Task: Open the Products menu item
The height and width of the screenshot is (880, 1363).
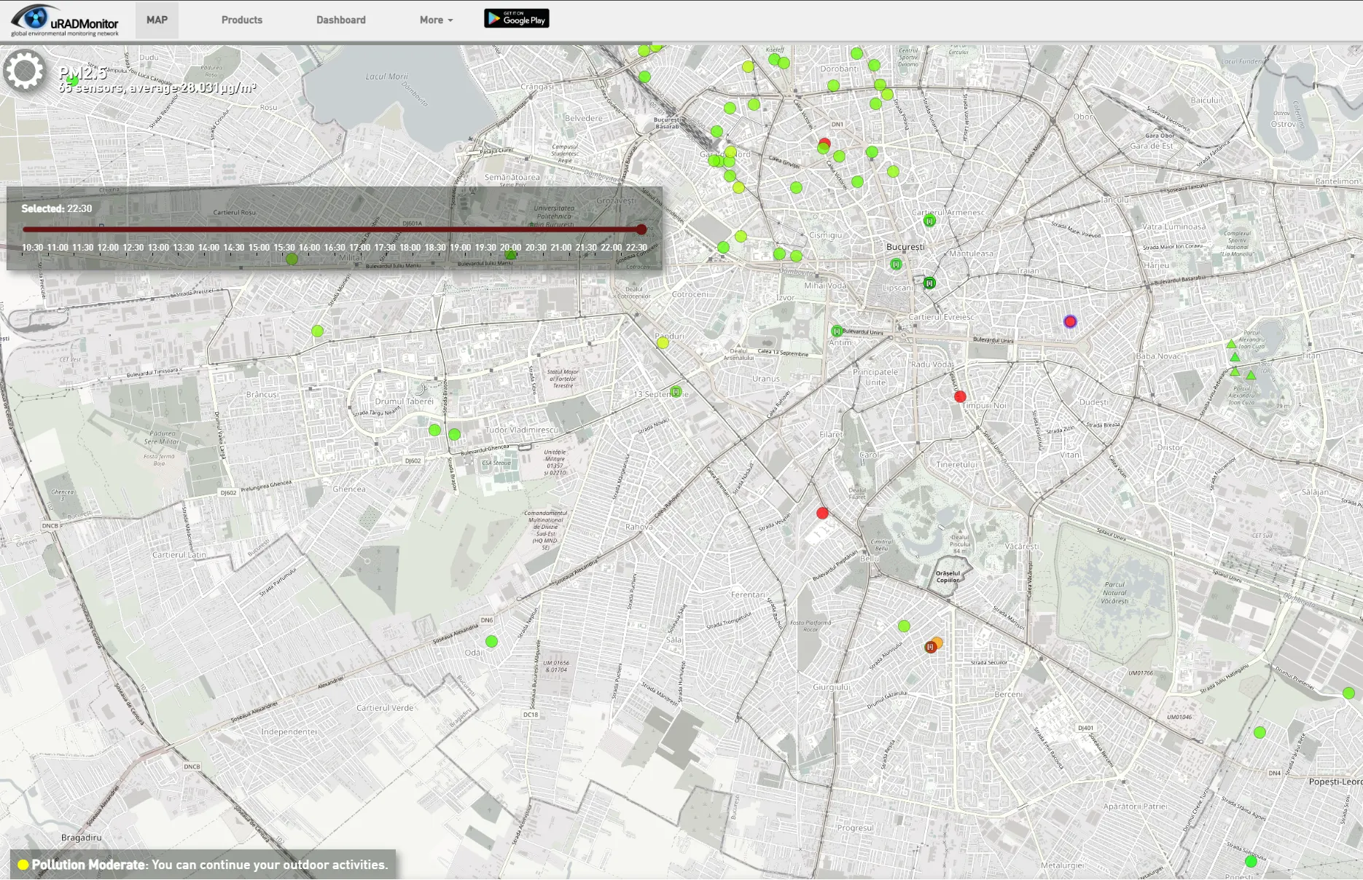Action: click(242, 20)
